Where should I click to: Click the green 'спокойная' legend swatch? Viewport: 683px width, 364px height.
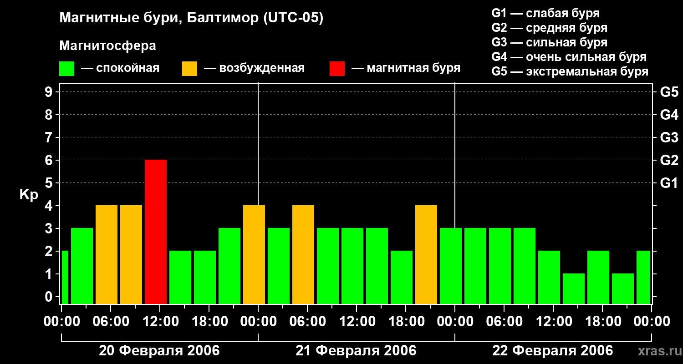tap(67, 69)
